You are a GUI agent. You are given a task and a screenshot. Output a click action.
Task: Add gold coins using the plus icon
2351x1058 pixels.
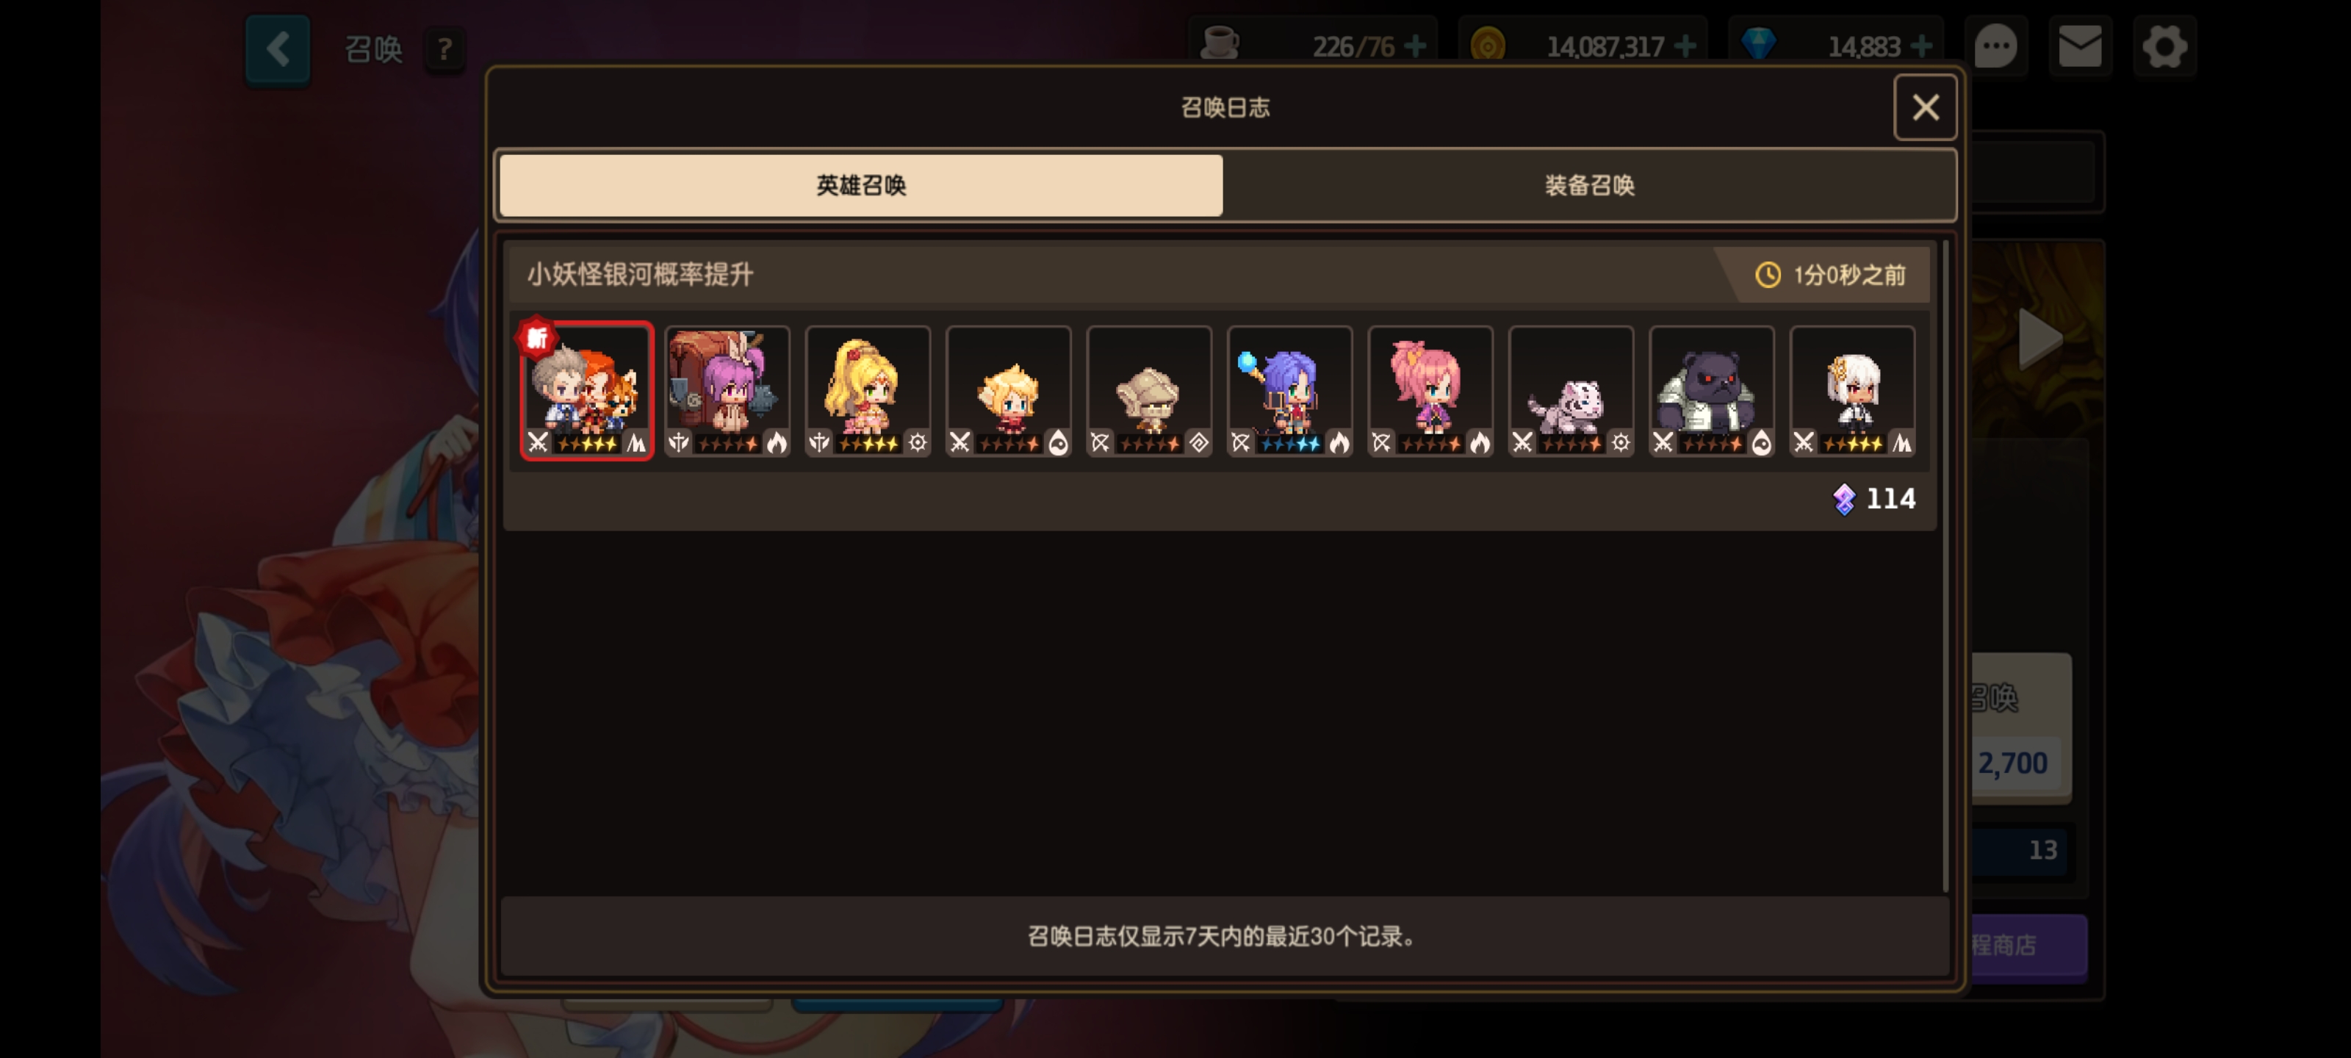click(x=1685, y=46)
